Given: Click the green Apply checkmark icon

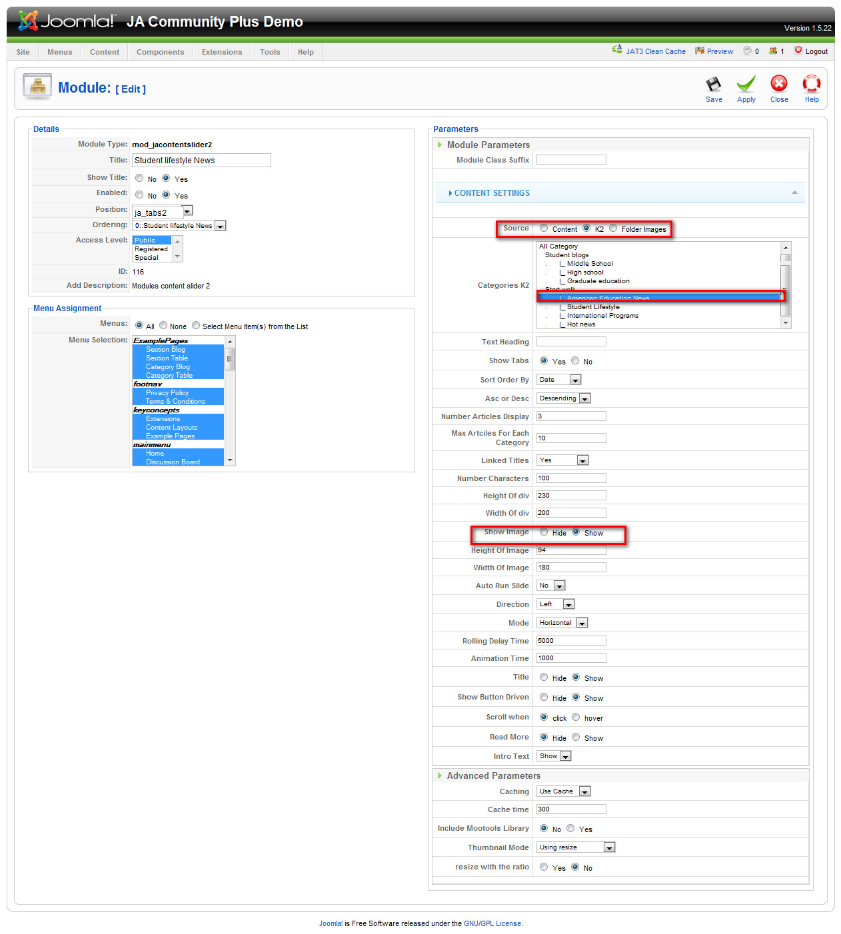Looking at the screenshot, I should pyautogui.click(x=746, y=85).
